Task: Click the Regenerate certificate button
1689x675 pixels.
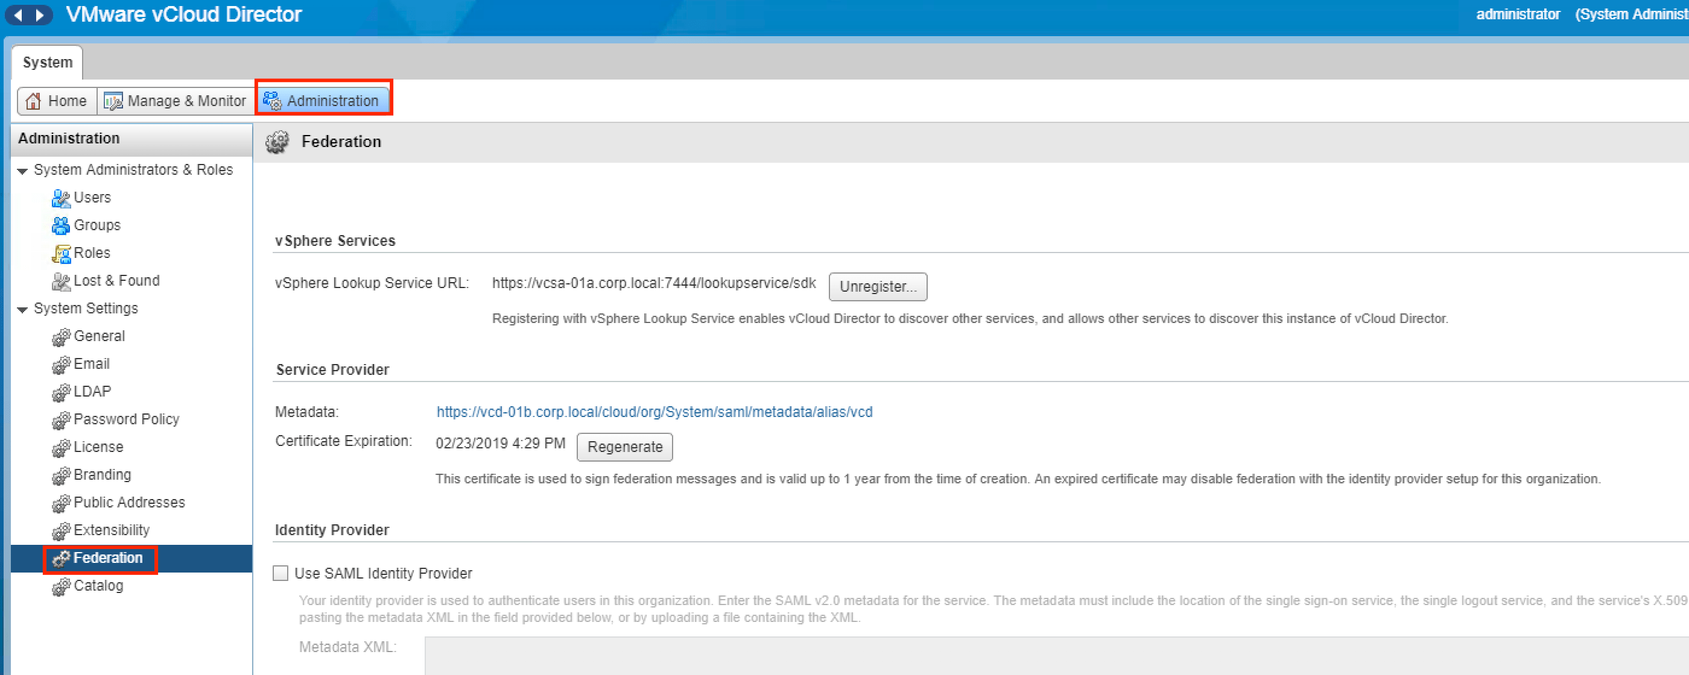Action: 624,447
